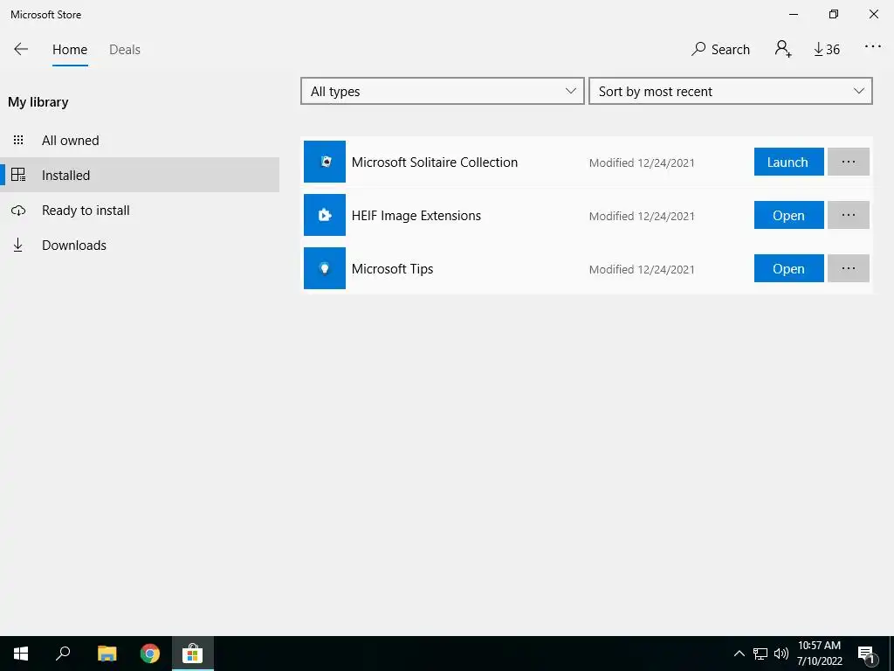Click the Microsoft Solitaire Collection title
Screen dimensions: 894x671
click(x=435, y=162)
